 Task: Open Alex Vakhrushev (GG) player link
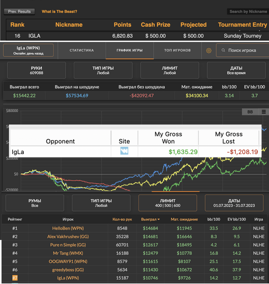pos(68,237)
